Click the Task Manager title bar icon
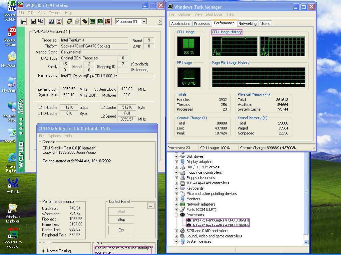This screenshot has width=341, height=255. (x=171, y=7)
